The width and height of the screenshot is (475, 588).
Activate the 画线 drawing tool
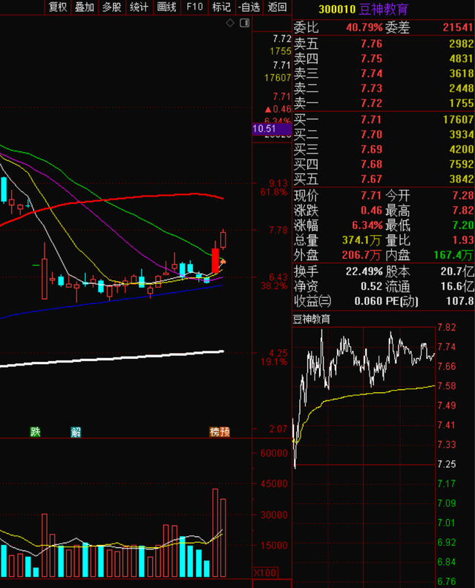[167, 7]
